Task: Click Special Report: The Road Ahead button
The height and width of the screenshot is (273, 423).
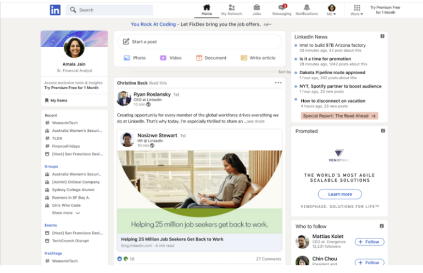Action: (x=339, y=116)
